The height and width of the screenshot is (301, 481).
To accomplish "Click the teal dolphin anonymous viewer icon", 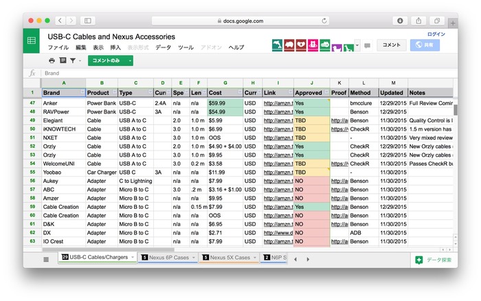I will click(x=277, y=45).
